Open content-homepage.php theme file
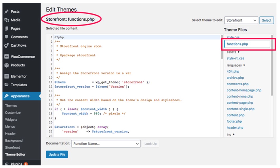The width and height of the screenshot is (280, 168). pos(244,90)
